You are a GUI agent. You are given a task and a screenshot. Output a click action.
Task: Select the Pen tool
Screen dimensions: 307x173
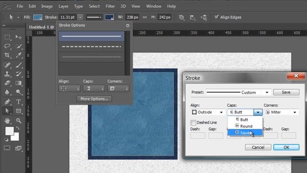tap(7, 102)
